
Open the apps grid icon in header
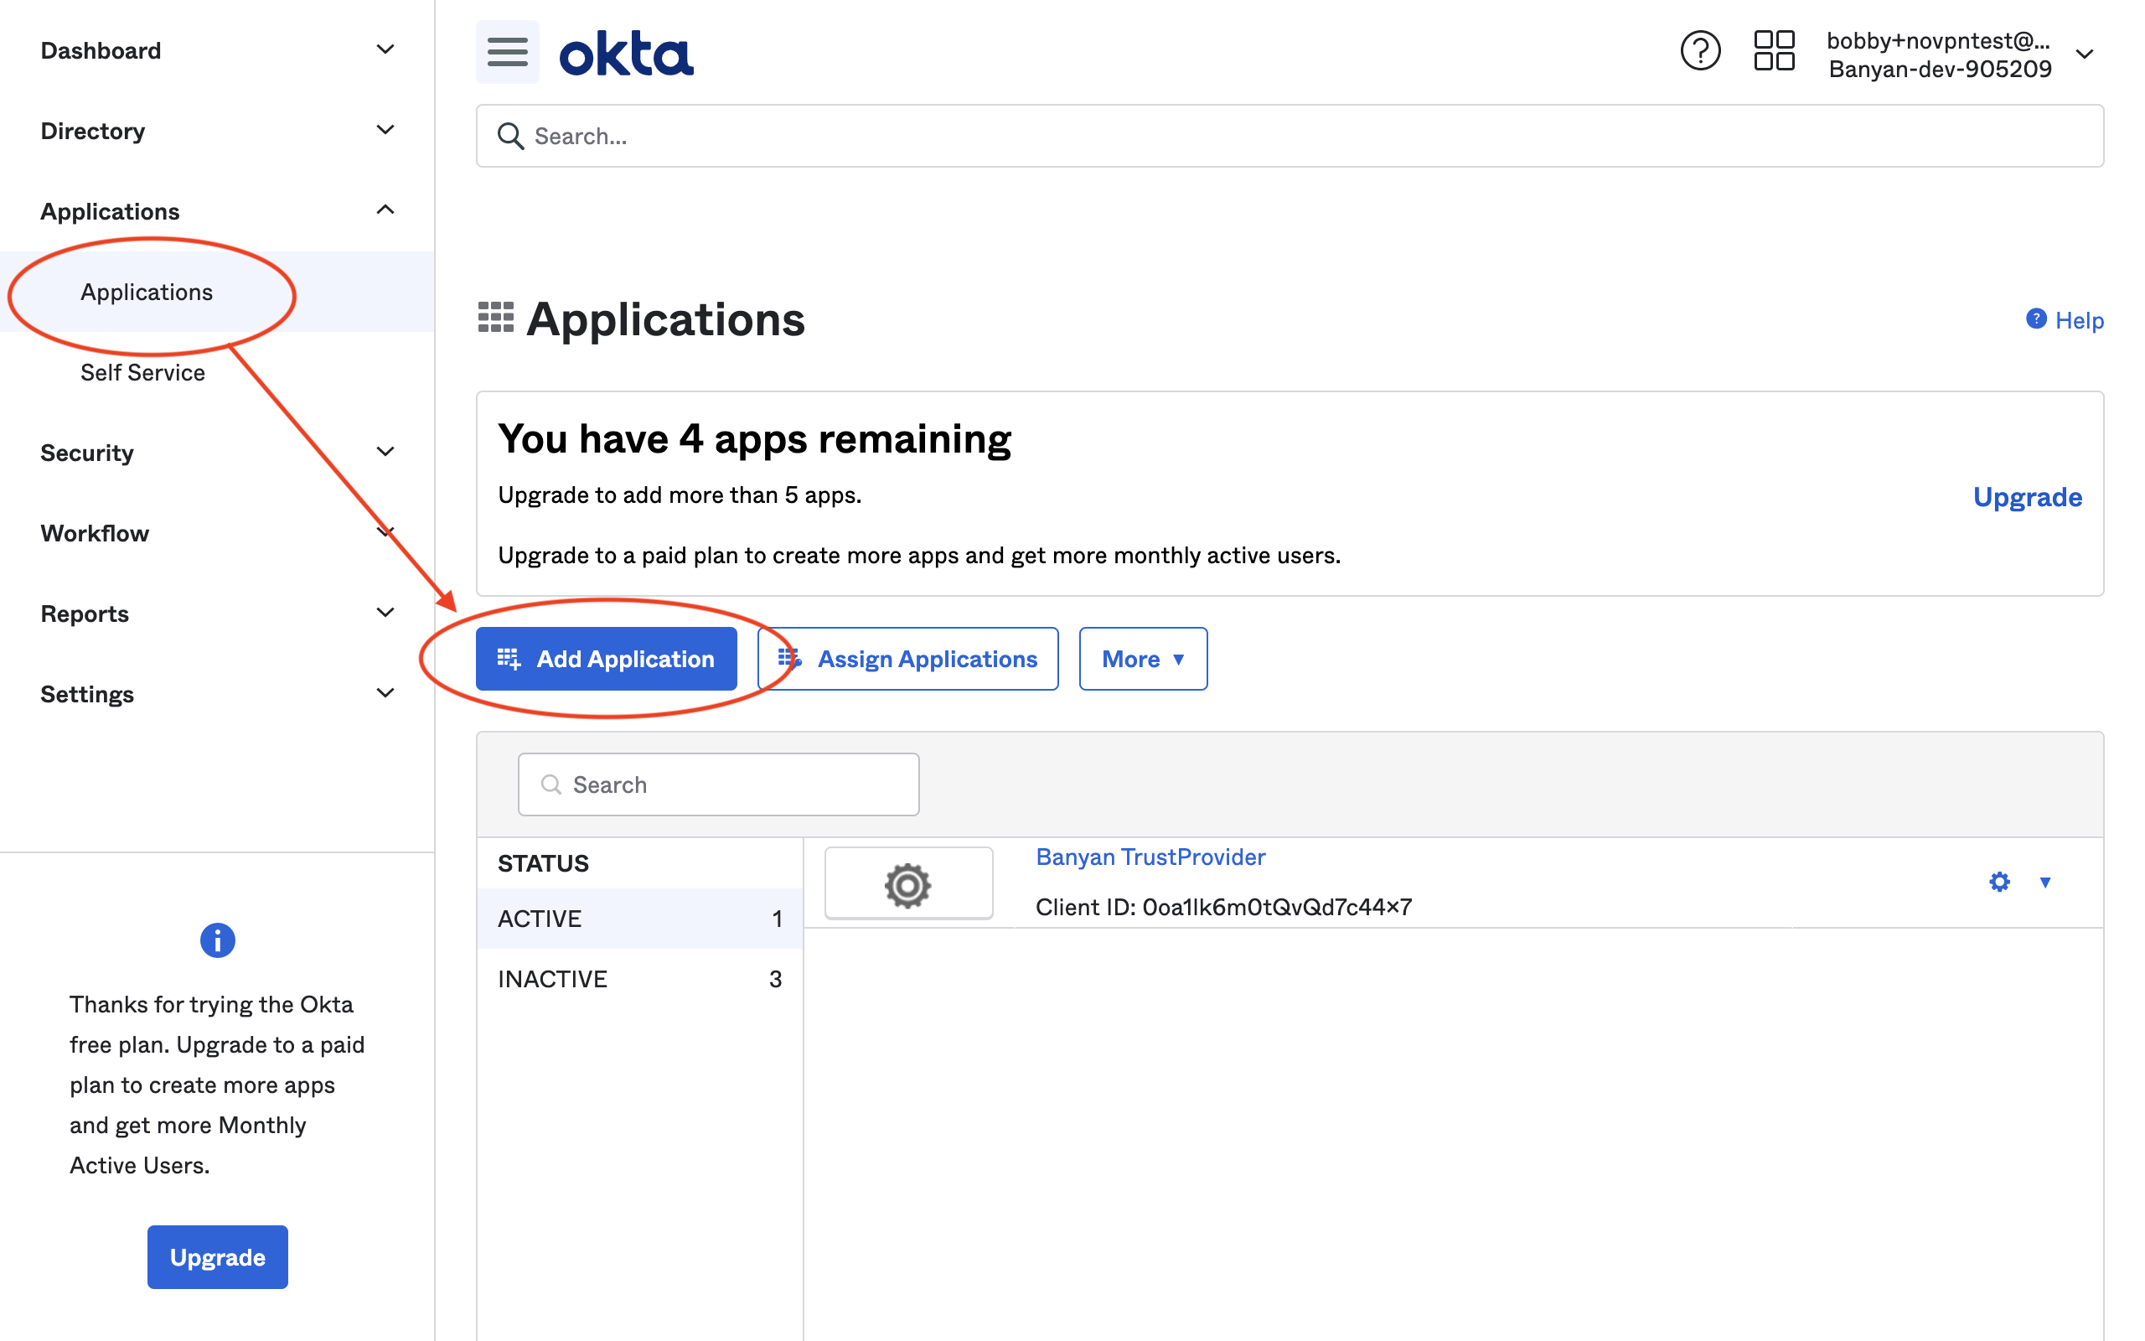click(1774, 50)
